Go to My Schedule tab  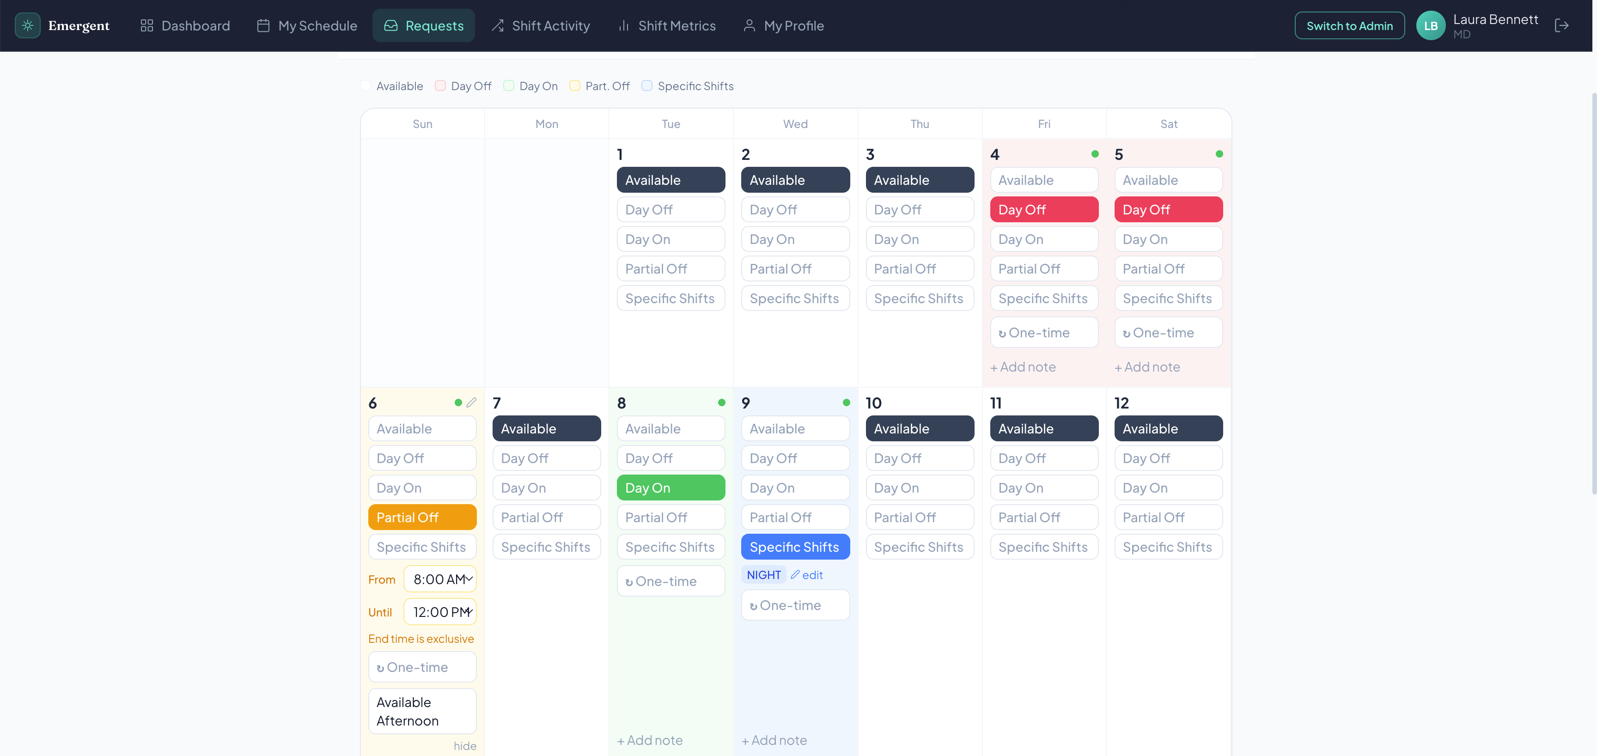(307, 25)
